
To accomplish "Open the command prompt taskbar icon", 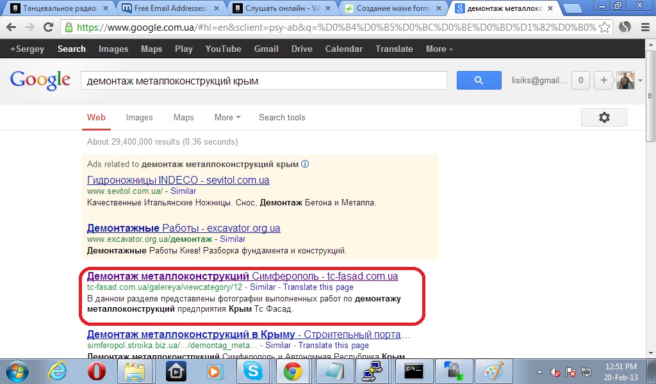I will tap(414, 371).
